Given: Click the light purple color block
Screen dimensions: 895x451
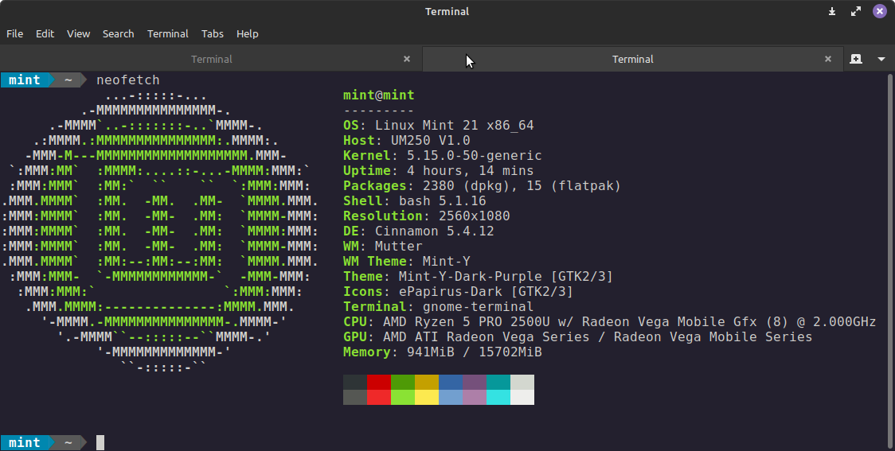Looking at the screenshot, I should click(x=475, y=398).
